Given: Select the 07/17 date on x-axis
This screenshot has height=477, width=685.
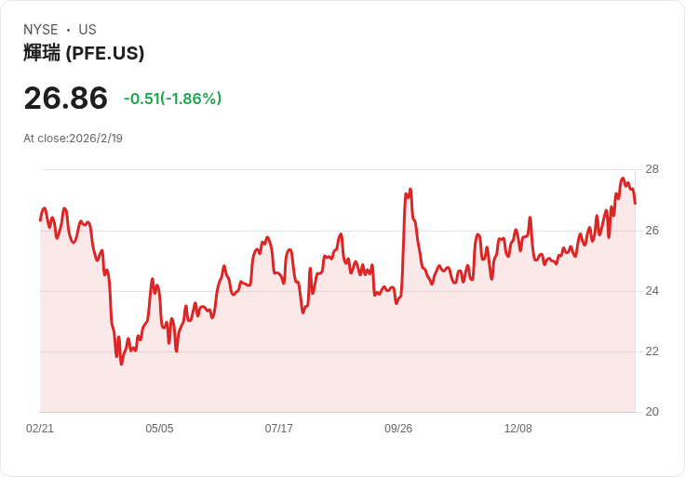Looking at the screenshot, I should [x=278, y=429].
